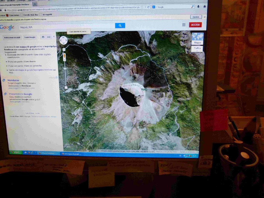Screen dimensions: 264x198
Task: Pick up the Street View pegman
Action: (64, 56)
